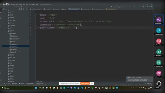This screenshot has width=165, height=93.
Task: Click the JetBrains Toolbox icon in toolbar
Action: click(x=152, y=7)
